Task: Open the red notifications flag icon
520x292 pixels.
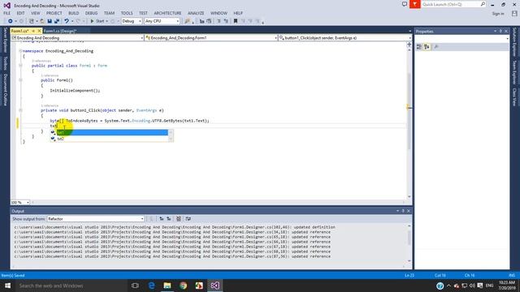Action: pyautogui.click(x=414, y=4)
